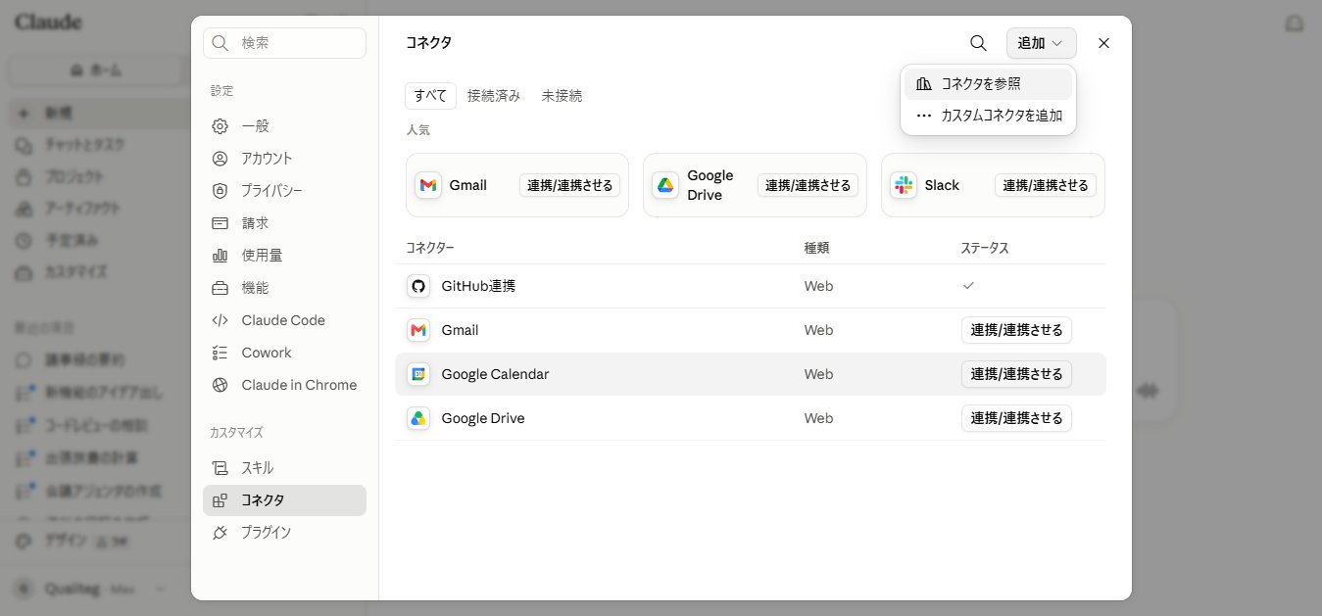
Task: Click the ステータス column header
Action: (x=985, y=248)
